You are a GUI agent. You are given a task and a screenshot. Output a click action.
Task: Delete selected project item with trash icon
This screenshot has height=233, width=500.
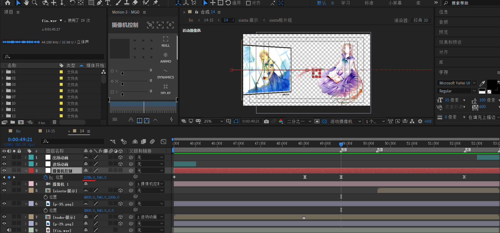point(54,122)
